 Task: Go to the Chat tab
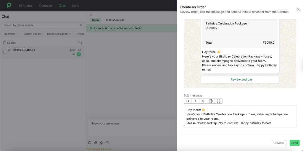62,6
